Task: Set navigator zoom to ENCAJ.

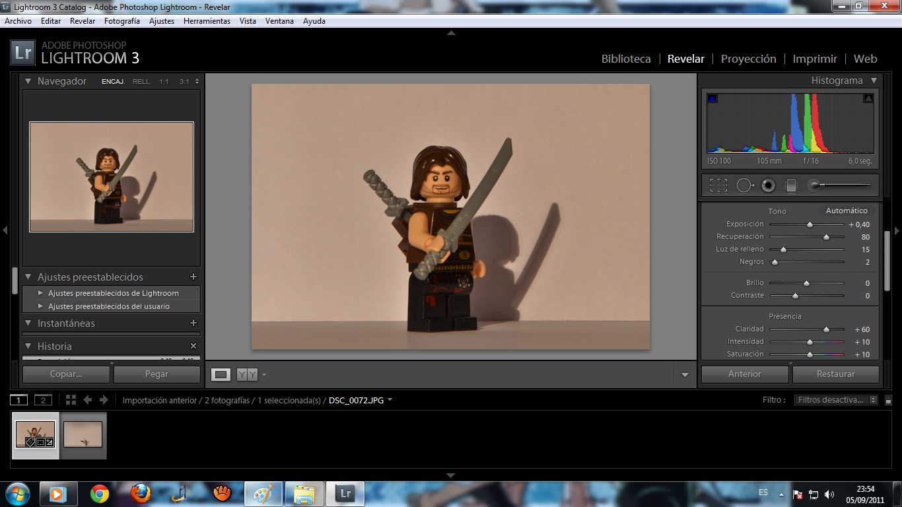Action: pyautogui.click(x=113, y=82)
